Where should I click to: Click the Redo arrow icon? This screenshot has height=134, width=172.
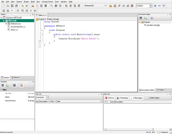(x=27, y=6)
